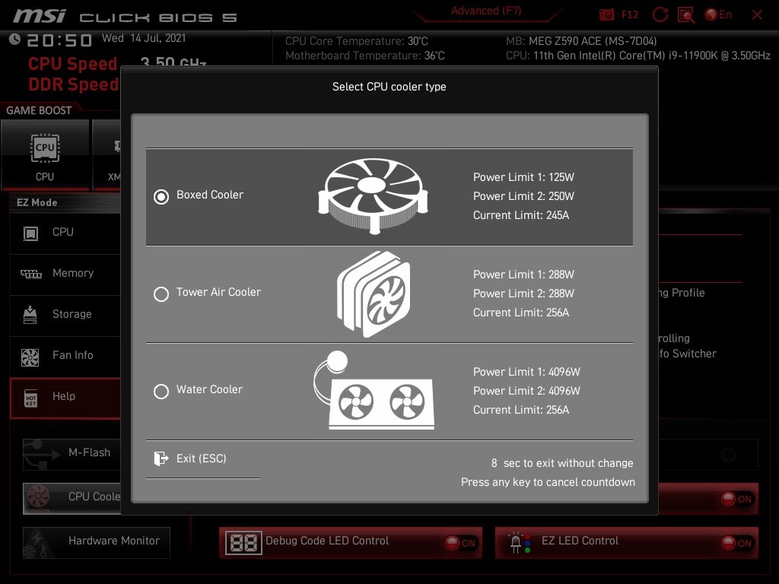Click the CPU Cooler cooling fan icon

tap(38, 498)
